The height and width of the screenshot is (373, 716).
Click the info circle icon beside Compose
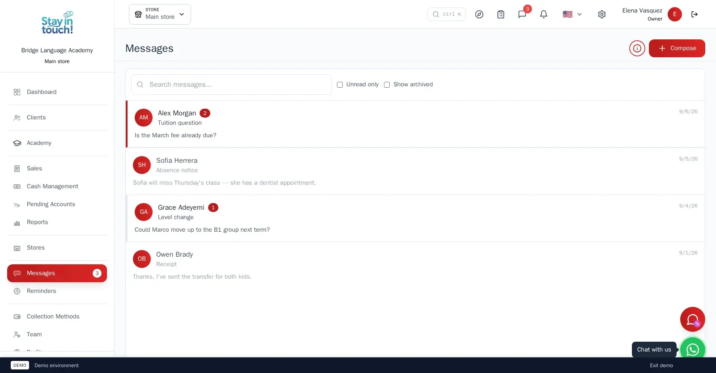pyautogui.click(x=637, y=48)
